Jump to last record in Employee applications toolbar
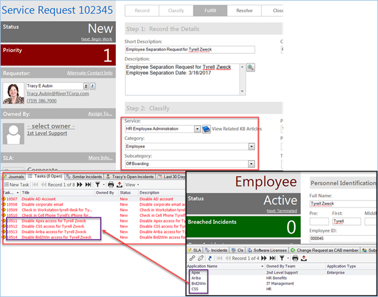Image resolution: width=378 pixels, height=297 pixels. click(272, 258)
